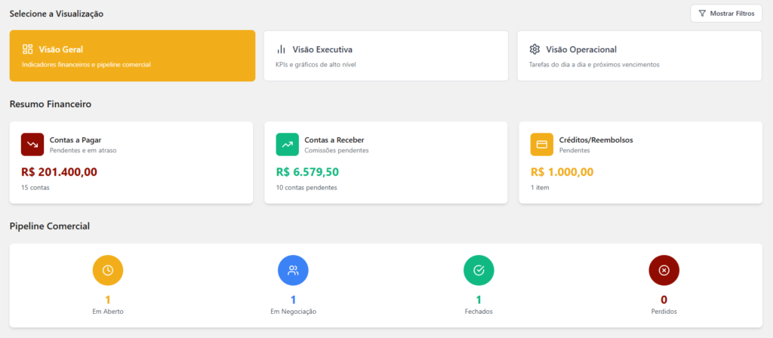
Task: Open the Mostrar Filtros button
Action: click(x=725, y=14)
